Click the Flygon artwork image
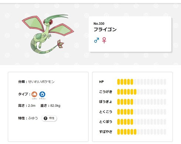The height and width of the screenshot is (144, 181). click(48, 34)
